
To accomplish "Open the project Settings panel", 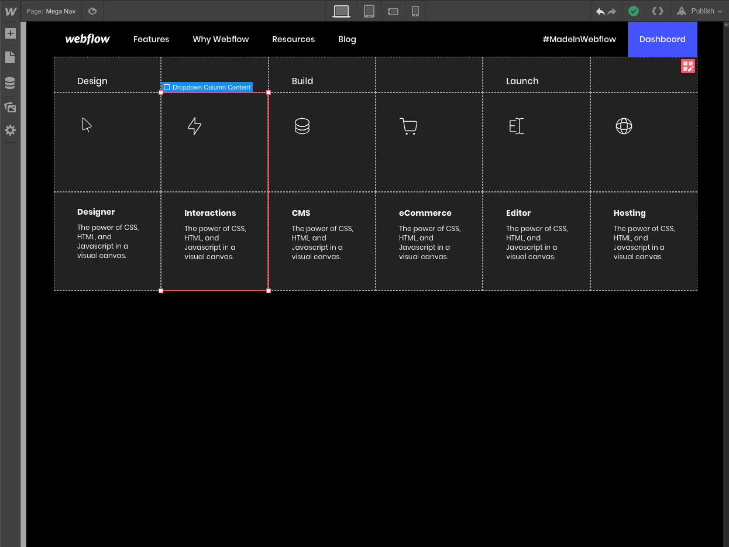I will pyautogui.click(x=10, y=130).
